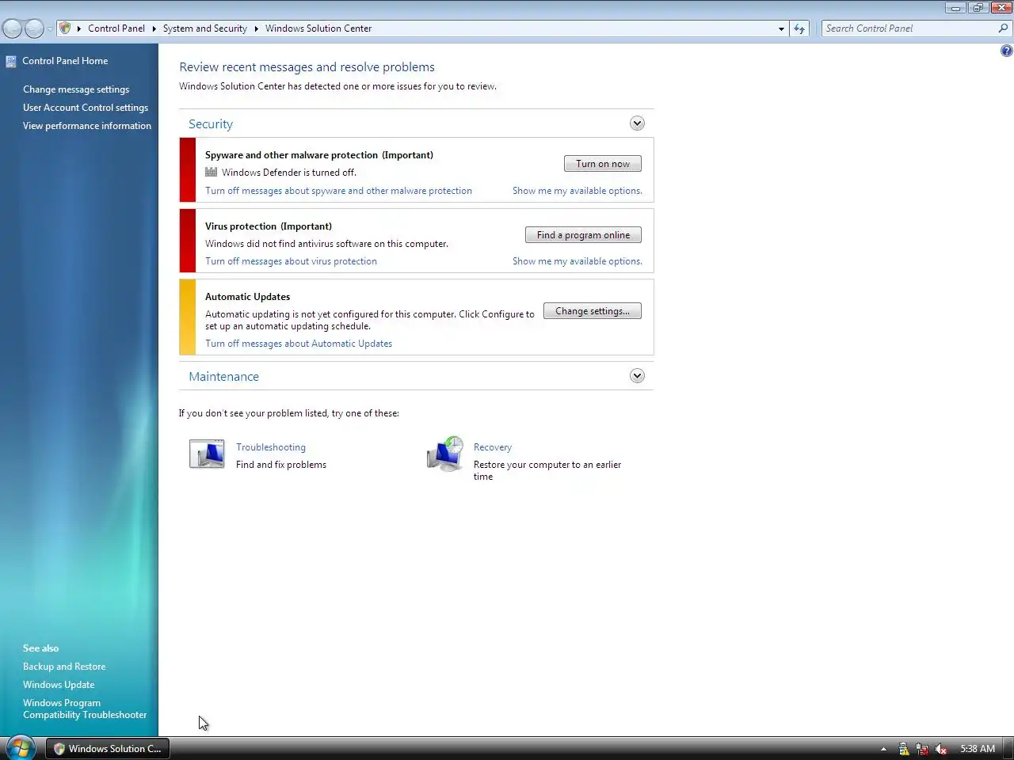
Task: Expand arrow after Control Panel breadcrumb
Action: pyautogui.click(x=154, y=28)
